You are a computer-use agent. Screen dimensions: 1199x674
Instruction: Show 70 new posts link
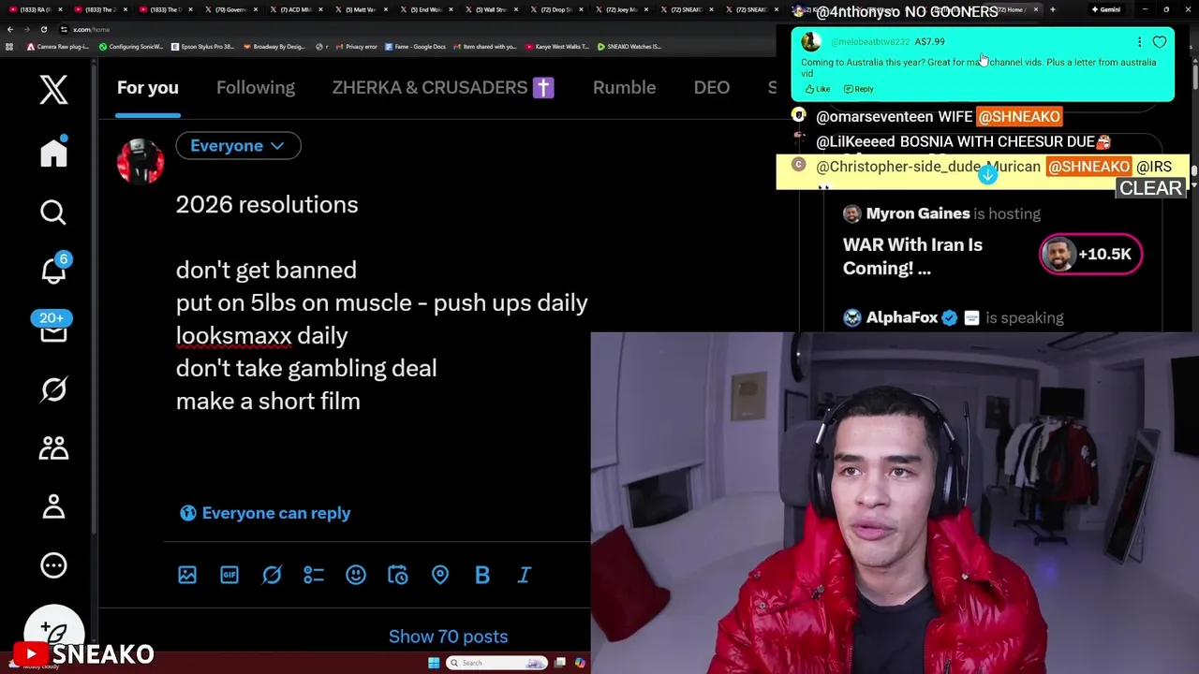(448, 637)
